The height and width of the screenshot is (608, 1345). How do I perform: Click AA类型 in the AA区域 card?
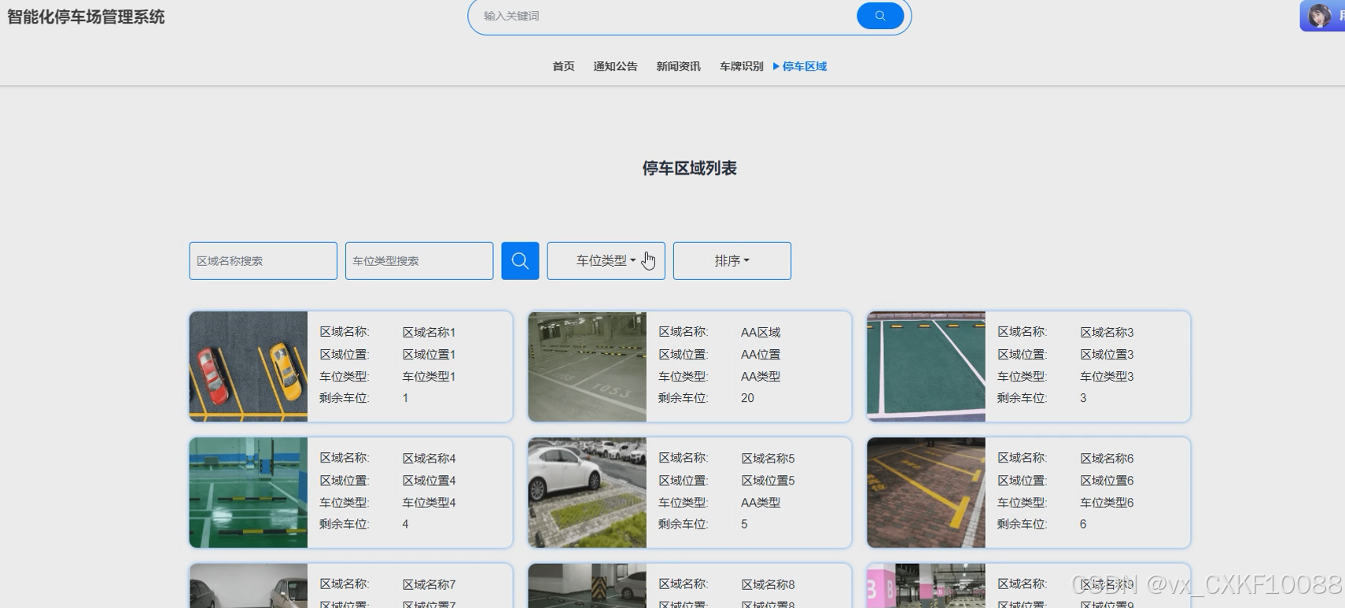click(761, 376)
